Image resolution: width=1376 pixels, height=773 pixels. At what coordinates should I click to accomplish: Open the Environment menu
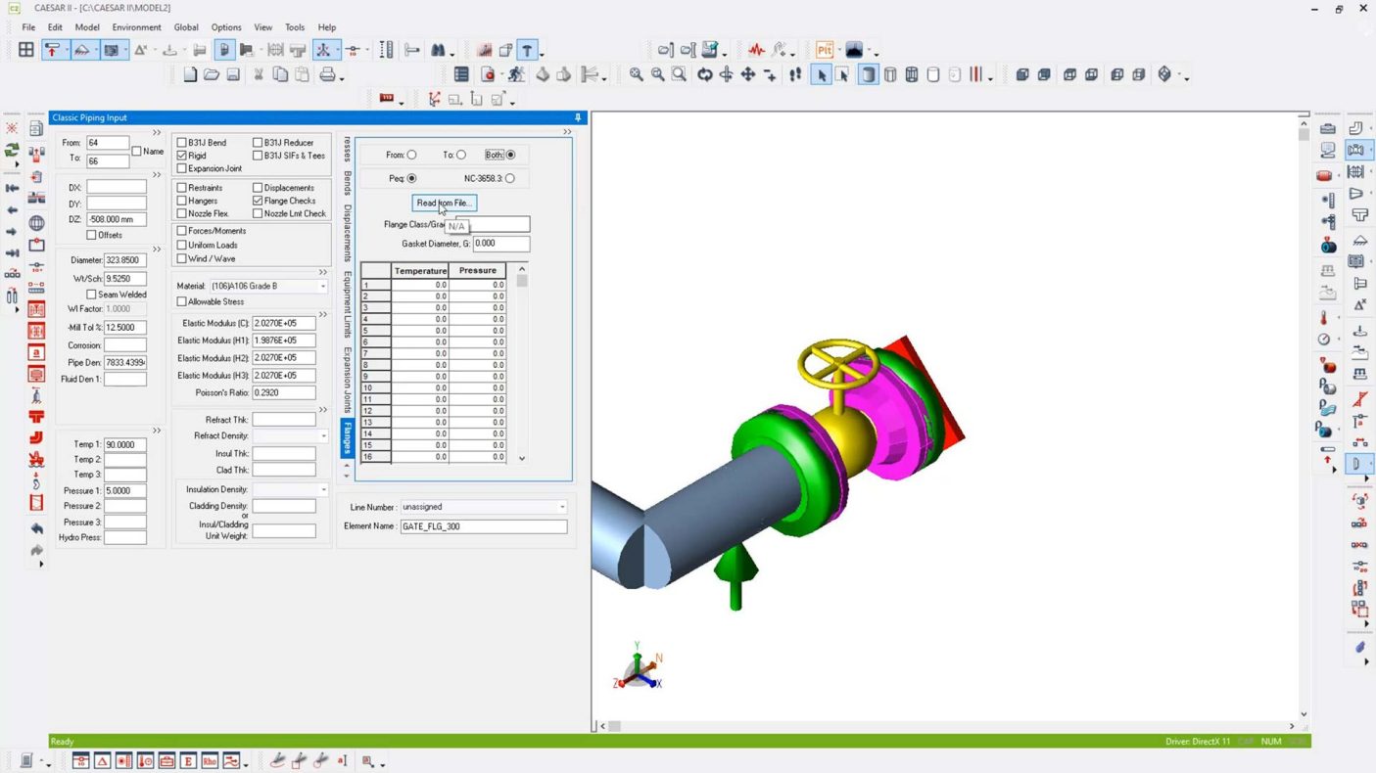point(136,27)
